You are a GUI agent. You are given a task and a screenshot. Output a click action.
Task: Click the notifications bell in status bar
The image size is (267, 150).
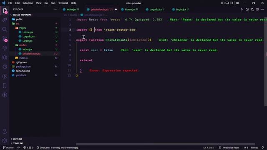pyautogui.click(x=263, y=147)
